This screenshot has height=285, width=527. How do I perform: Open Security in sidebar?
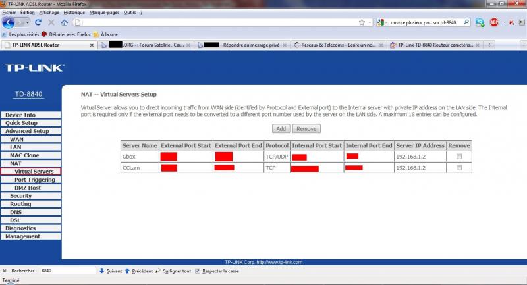[30, 195]
